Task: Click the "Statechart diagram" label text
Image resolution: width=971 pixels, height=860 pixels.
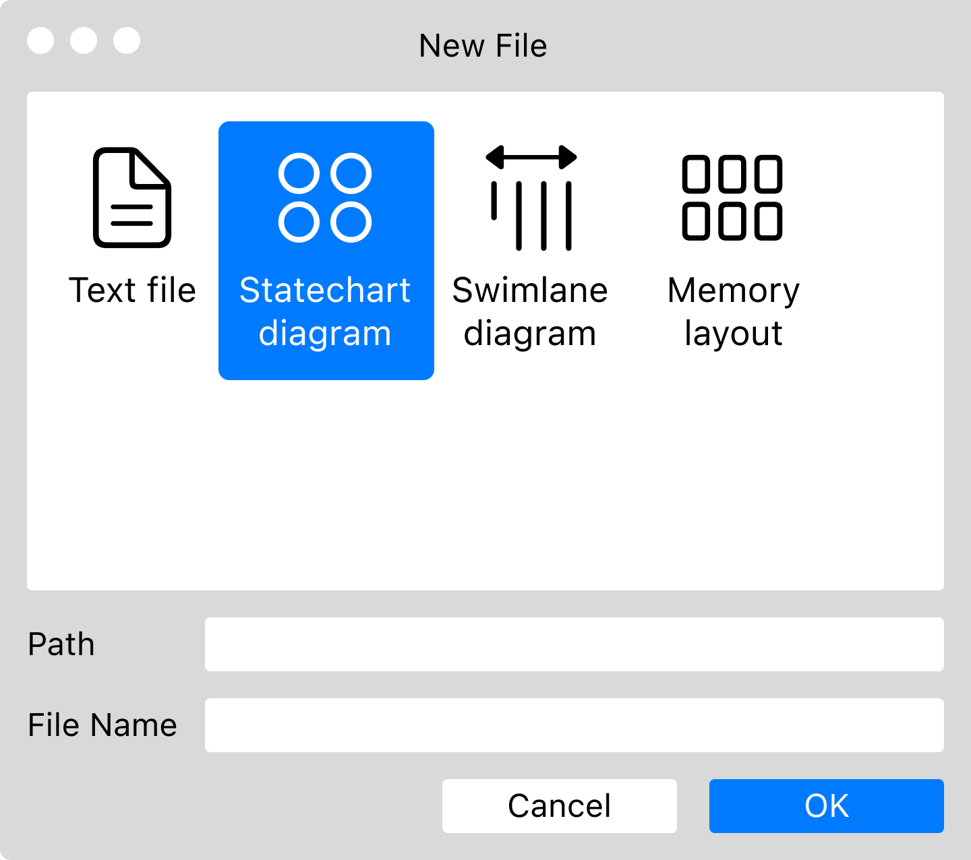Action: tap(325, 311)
